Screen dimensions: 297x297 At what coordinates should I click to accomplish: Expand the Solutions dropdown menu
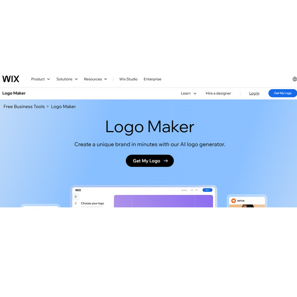[x=67, y=79]
